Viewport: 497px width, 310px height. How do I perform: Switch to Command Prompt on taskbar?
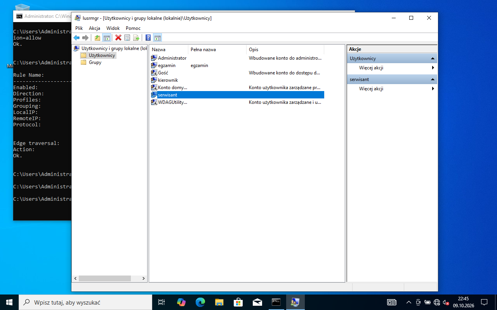click(276, 302)
